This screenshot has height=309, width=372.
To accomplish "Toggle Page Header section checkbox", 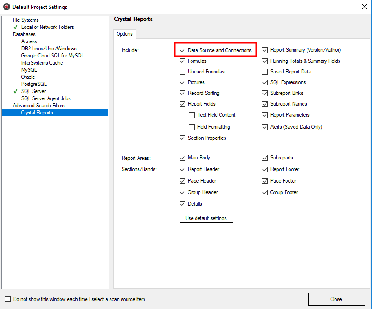I will click(182, 181).
